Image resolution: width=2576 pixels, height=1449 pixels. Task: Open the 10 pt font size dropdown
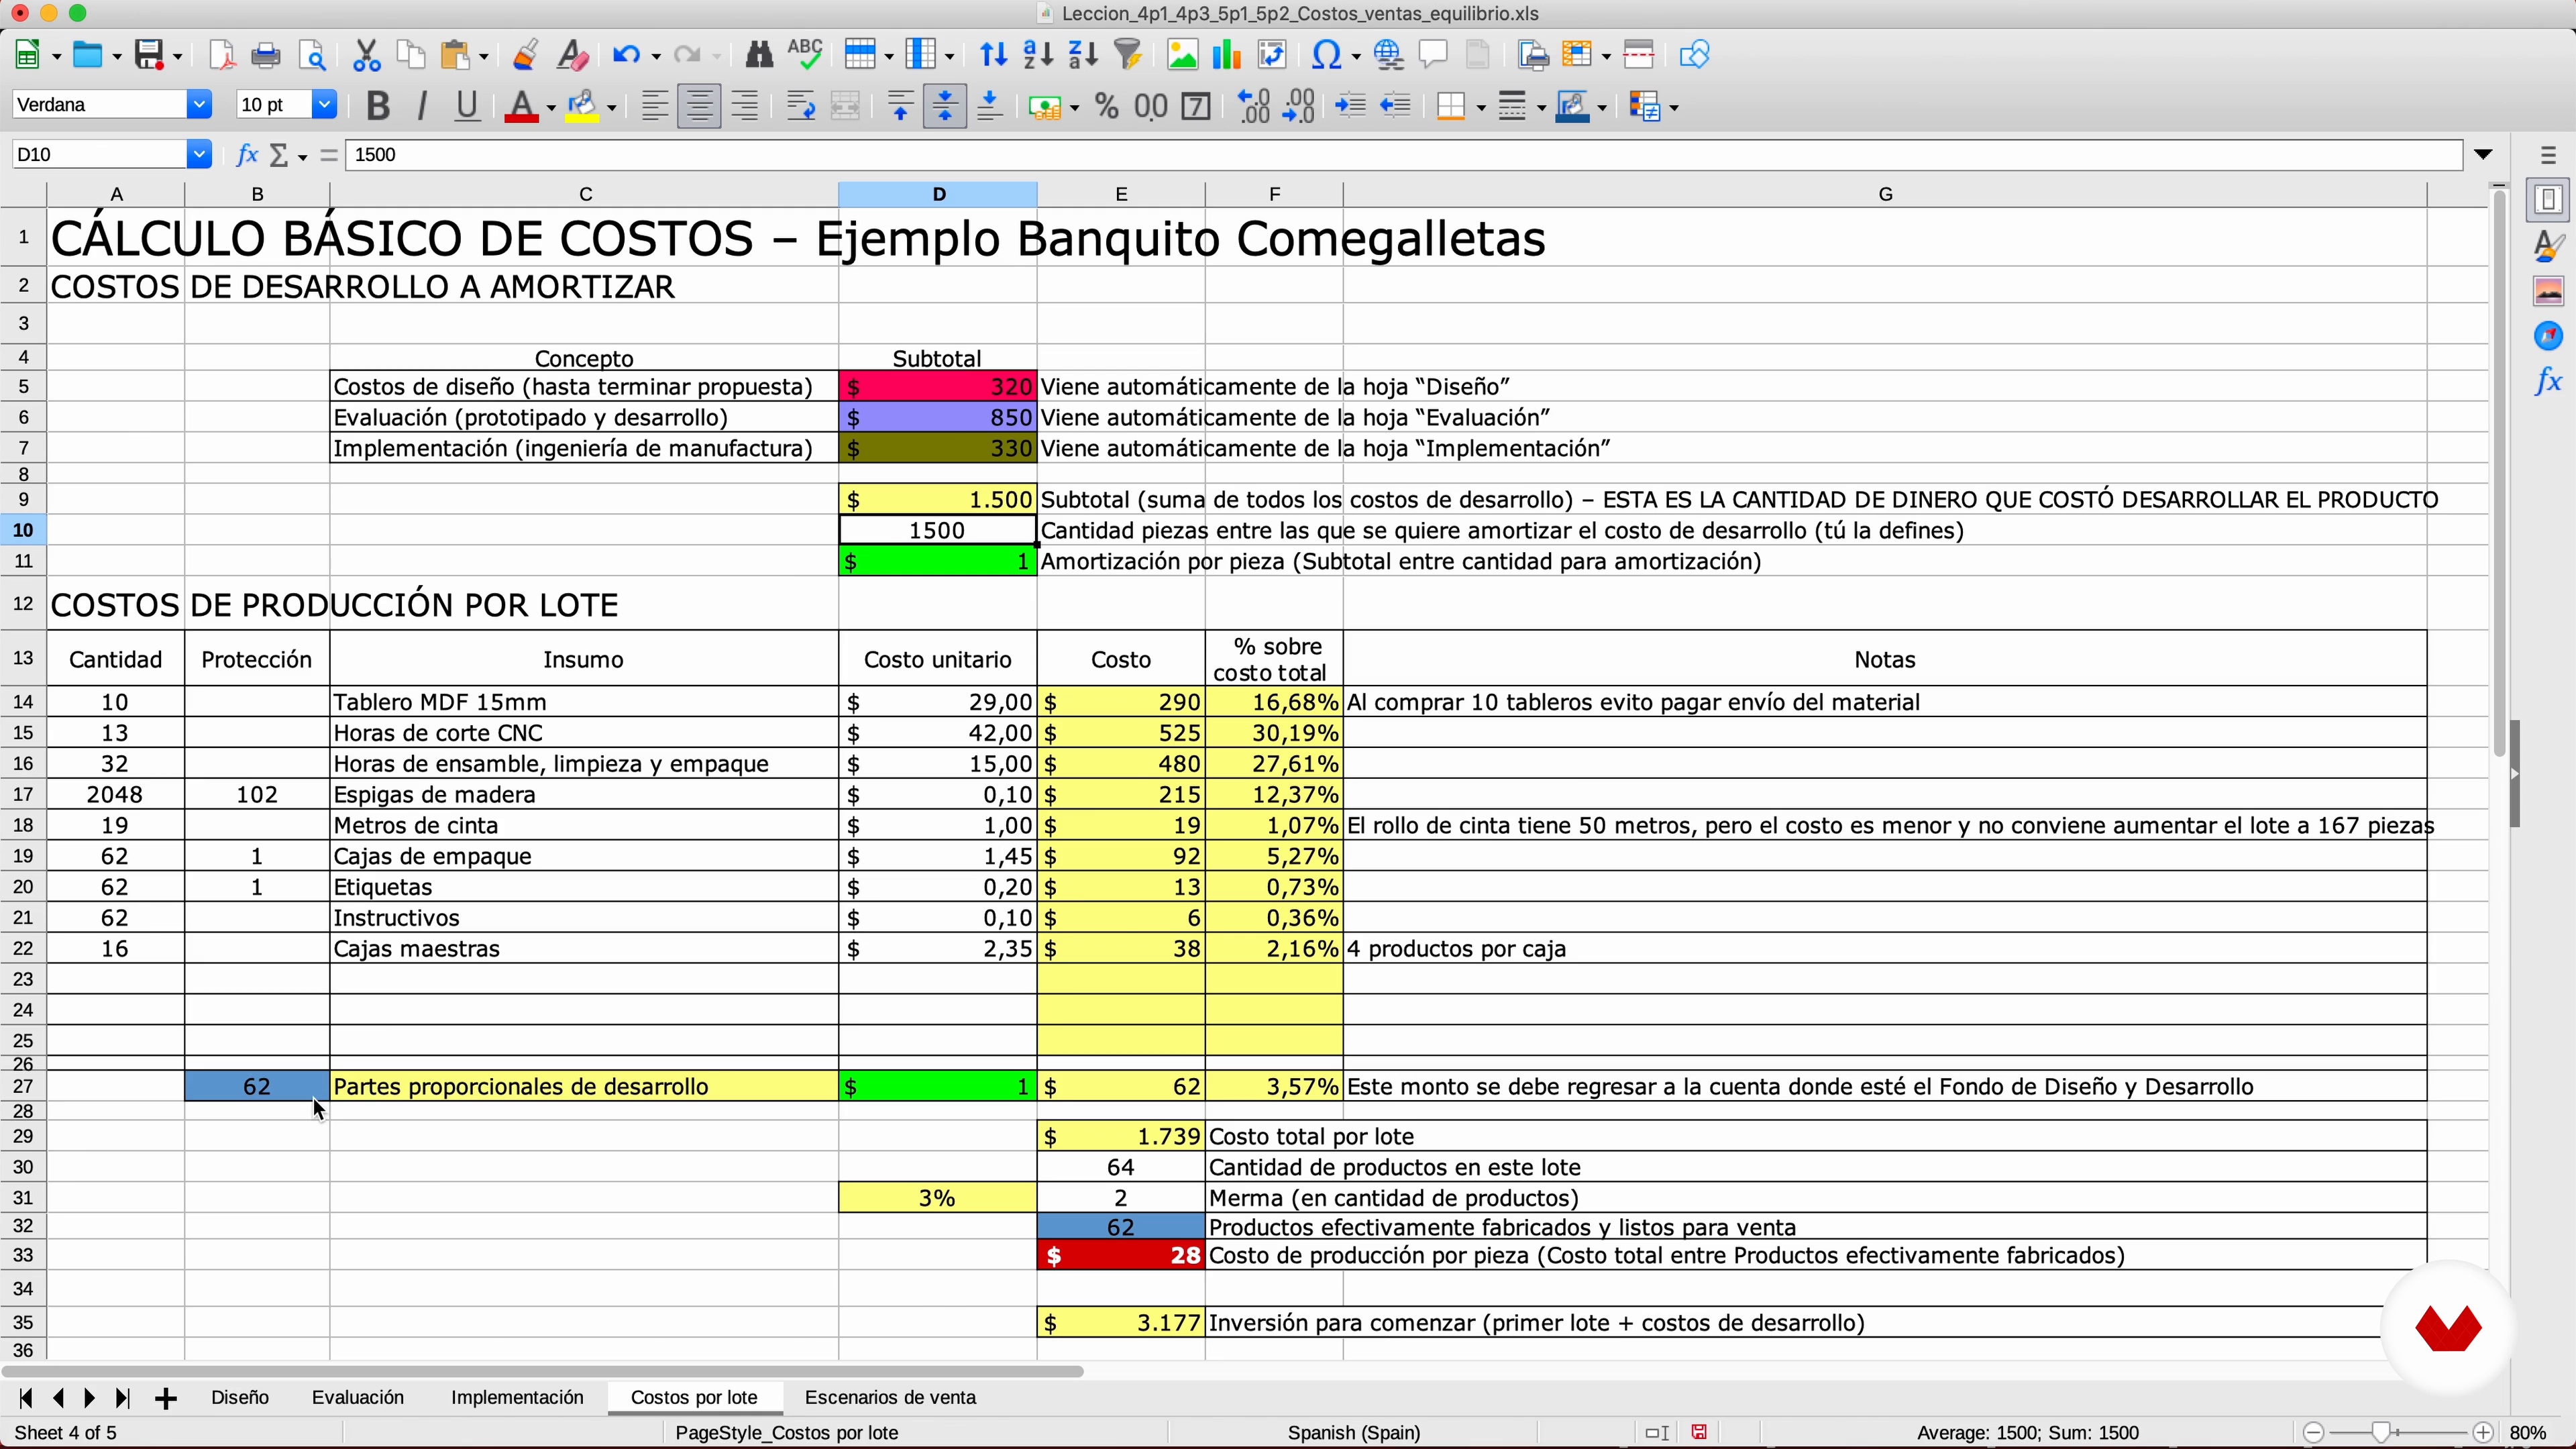pyautogui.click(x=324, y=105)
